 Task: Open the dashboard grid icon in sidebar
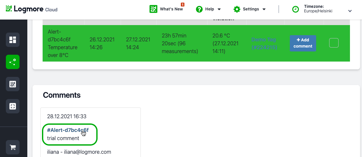coord(13,40)
